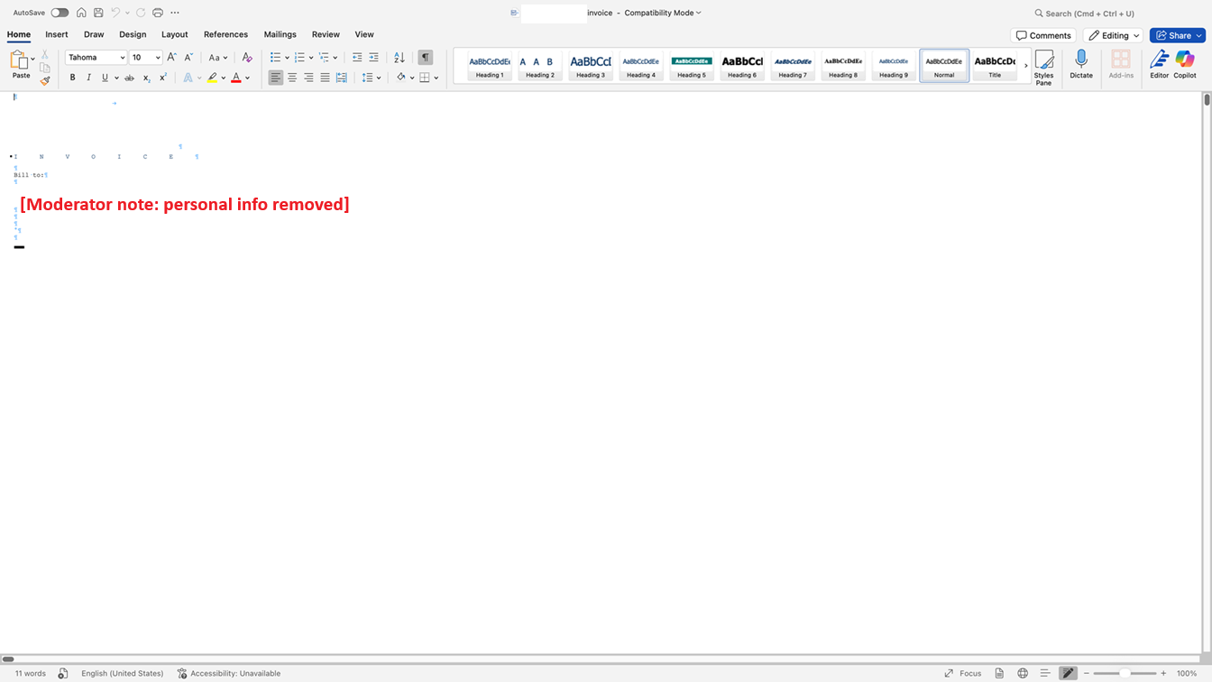The image size is (1212, 682).
Task: Center align the text
Action: (x=292, y=78)
